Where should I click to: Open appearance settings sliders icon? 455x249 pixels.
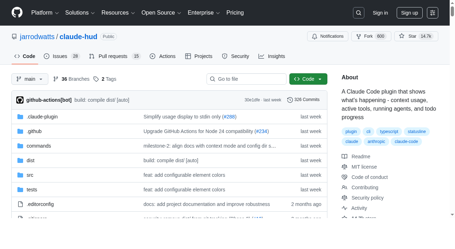point(432,13)
